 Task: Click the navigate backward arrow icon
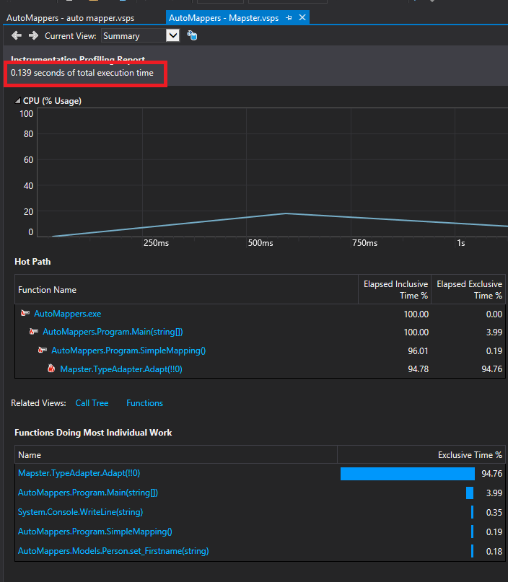click(17, 35)
